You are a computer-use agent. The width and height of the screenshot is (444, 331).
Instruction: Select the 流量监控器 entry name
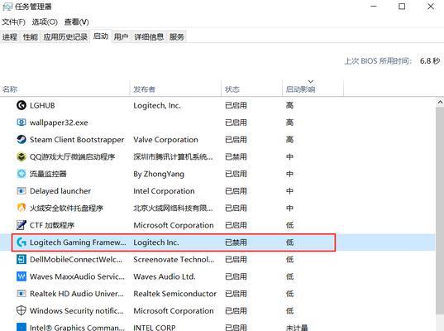(x=48, y=174)
